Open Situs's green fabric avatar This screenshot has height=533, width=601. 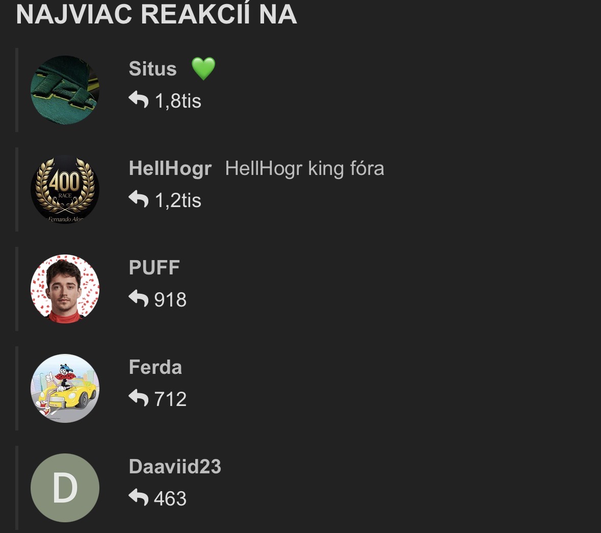65,90
